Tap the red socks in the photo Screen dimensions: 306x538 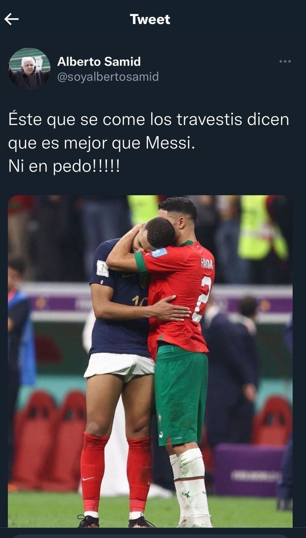116,472
